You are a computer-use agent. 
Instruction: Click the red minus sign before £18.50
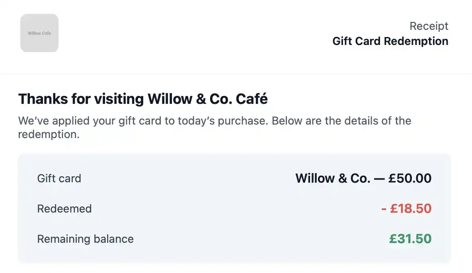click(x=384, y=209)
